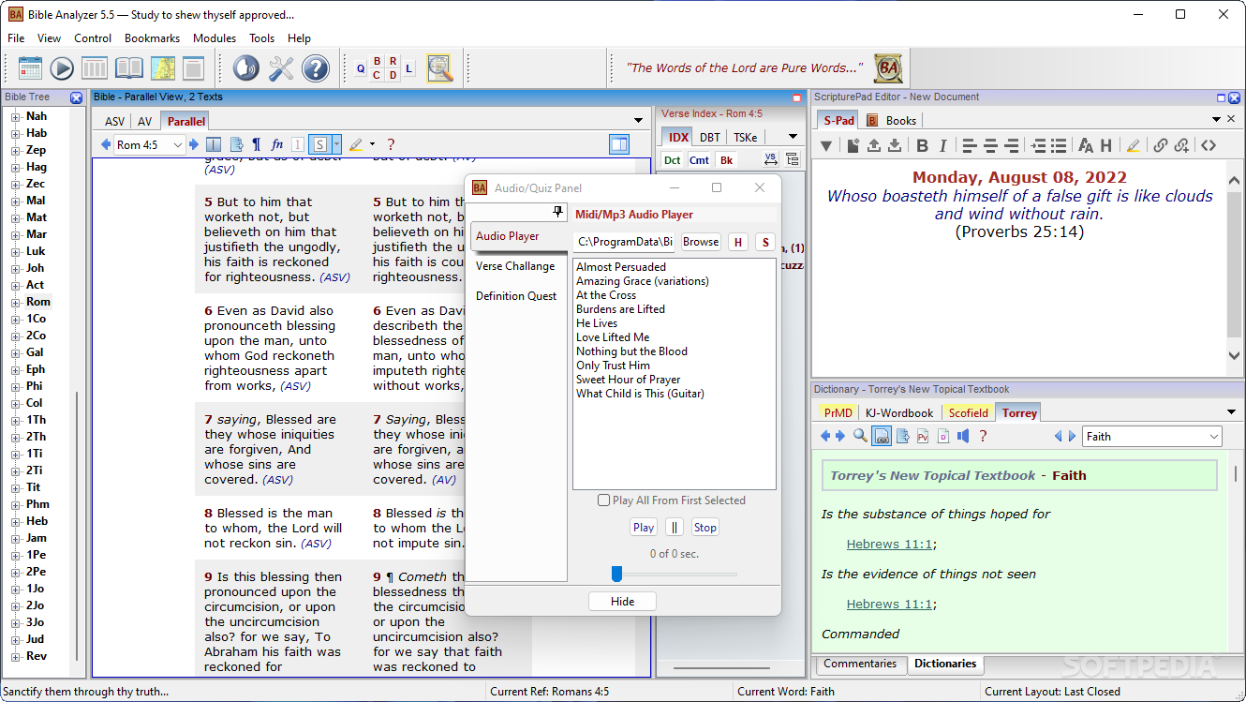This screenshot has width=1246, height=702.
Task: Click the split-panel layout icon in Bible pane
Action: [x=619, y=144]
